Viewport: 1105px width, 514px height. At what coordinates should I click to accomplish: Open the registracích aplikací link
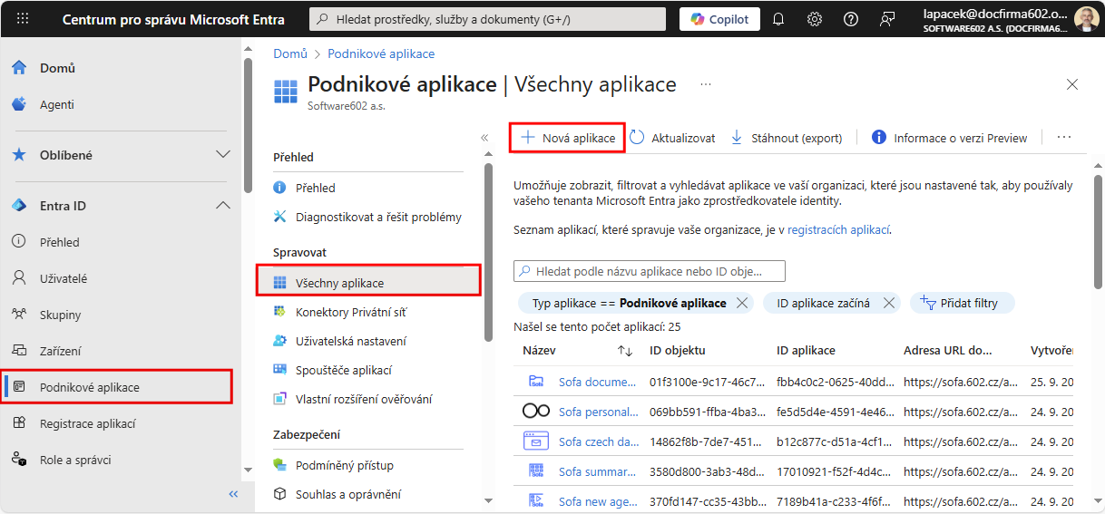click(x=838, y=230)
